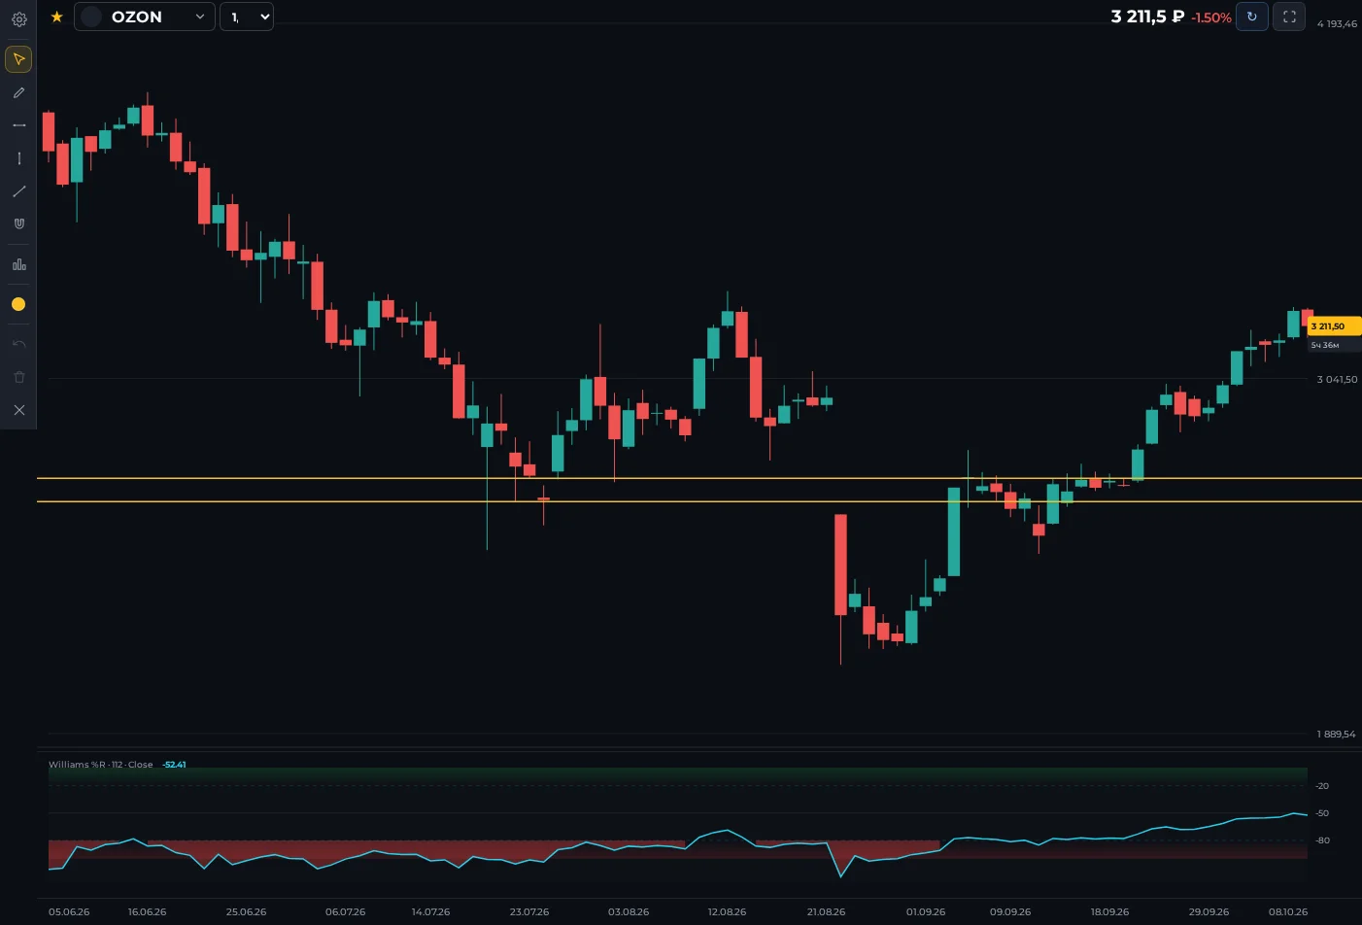
Task: Click the 14.07.26 date label
Action: click(x=430, y=911)
